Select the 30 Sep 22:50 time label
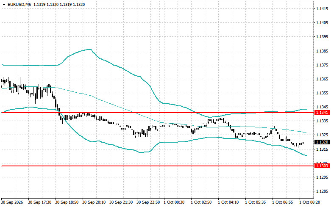The height and width of the screenshot is (207, 331). (148, 202)
